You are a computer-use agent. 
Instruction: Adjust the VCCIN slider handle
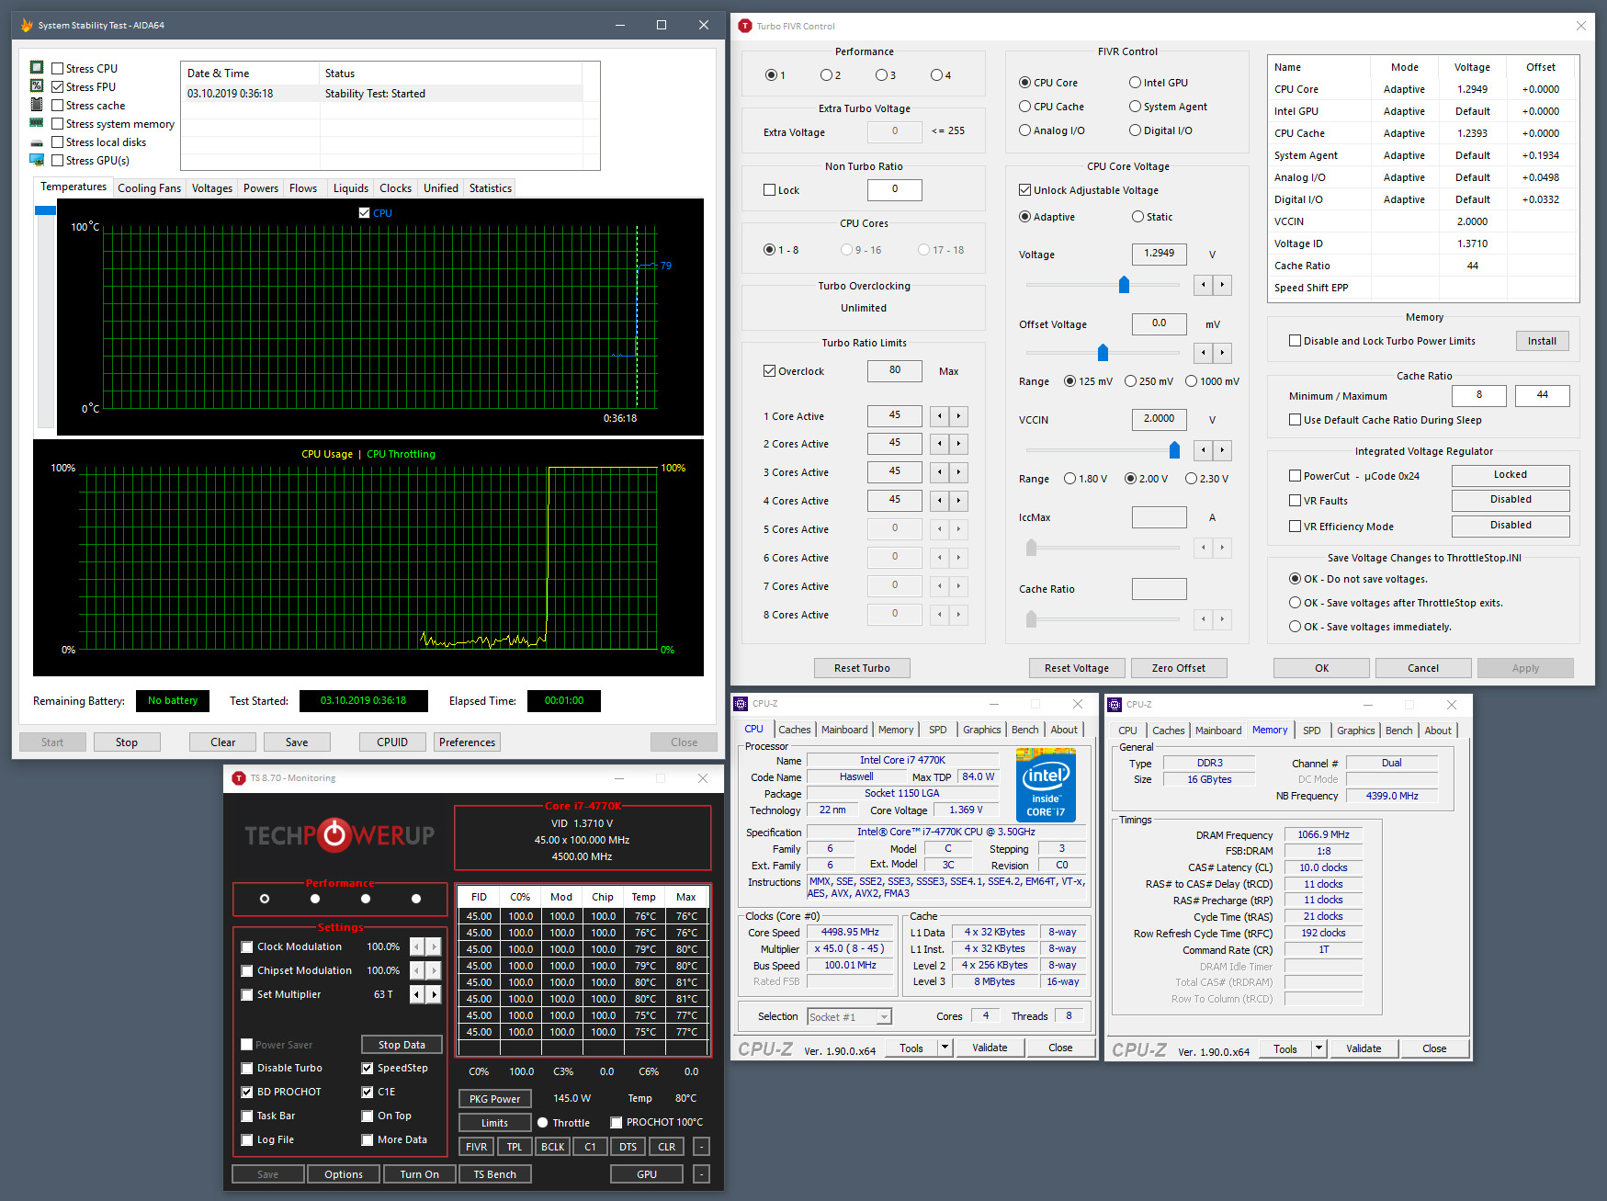click(1174, 450)
